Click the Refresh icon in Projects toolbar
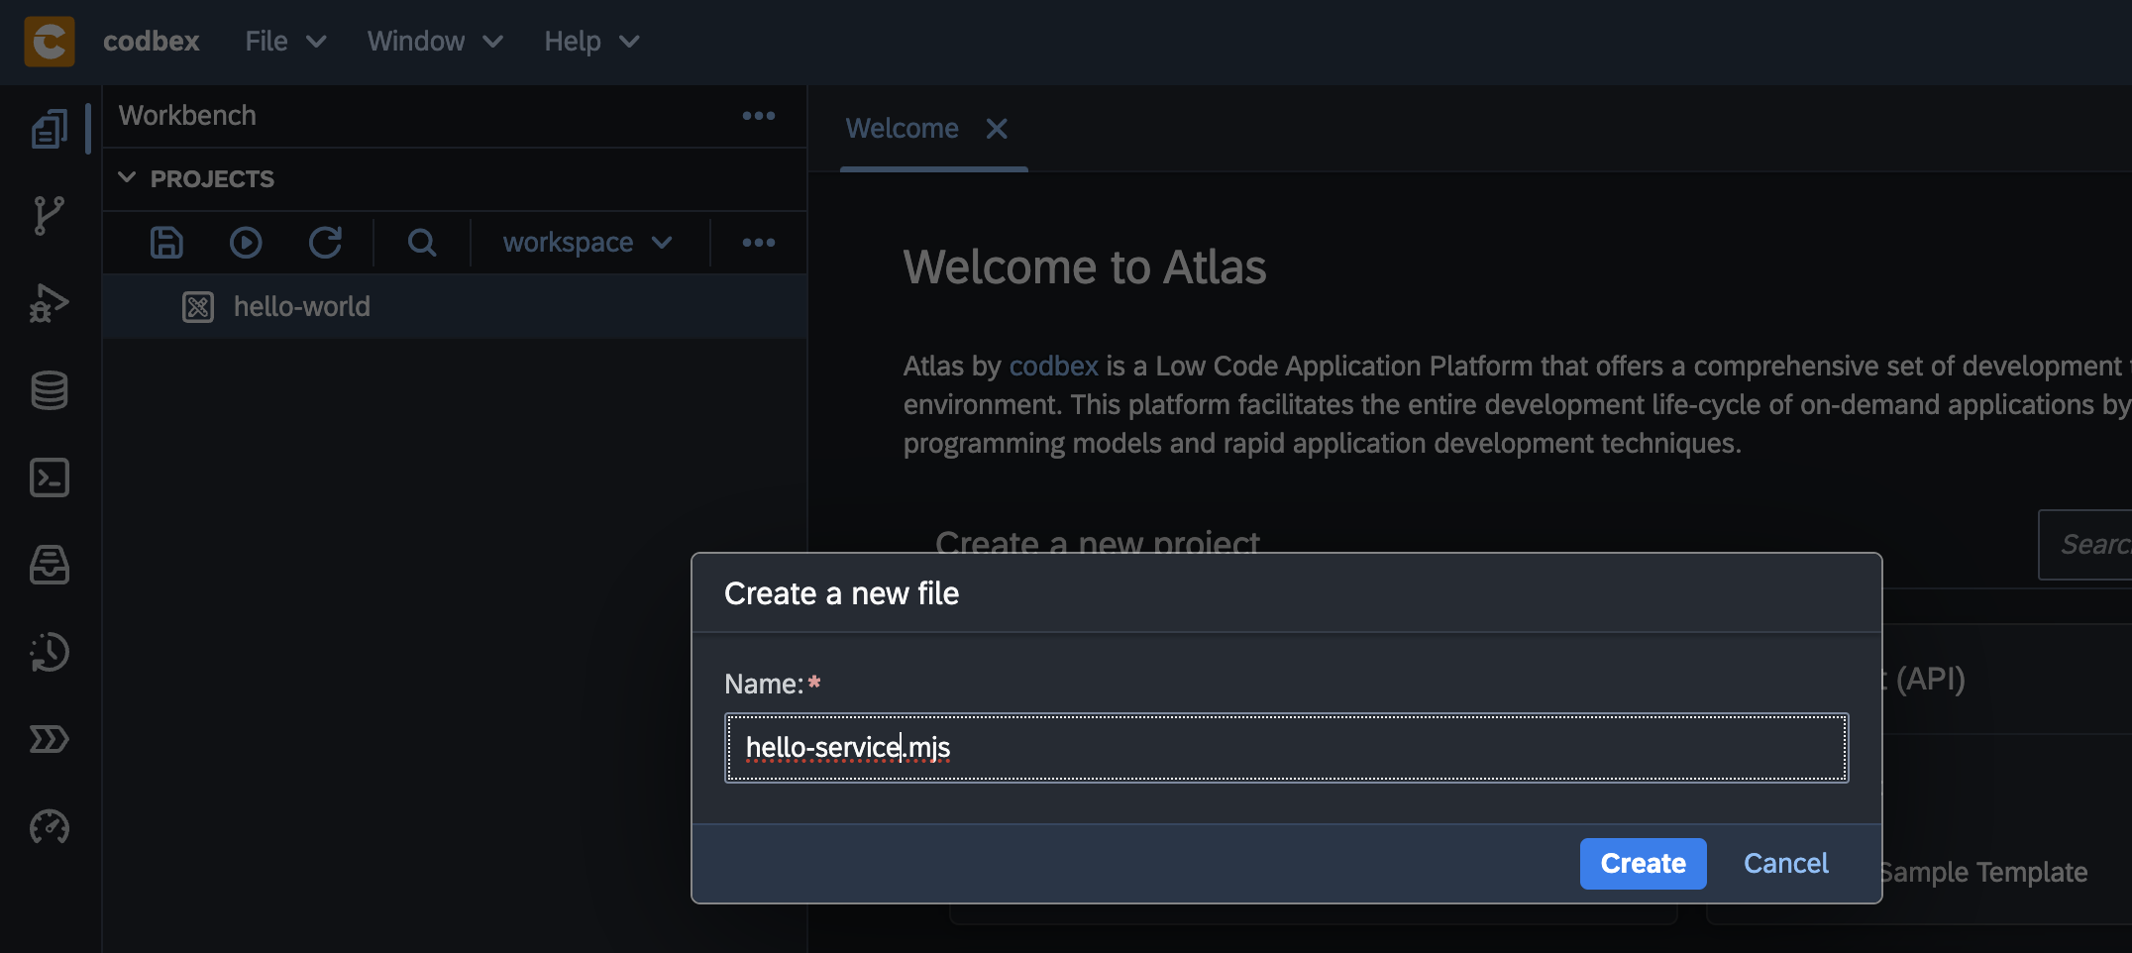 325,243
